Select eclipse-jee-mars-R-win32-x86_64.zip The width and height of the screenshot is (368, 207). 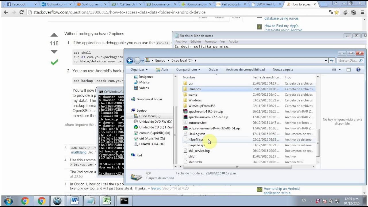click(249, 128)
